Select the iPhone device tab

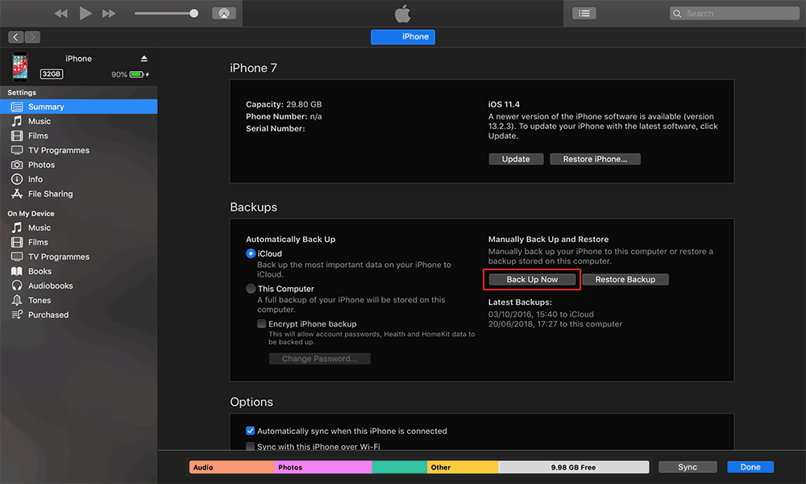[x=403, y=36]
